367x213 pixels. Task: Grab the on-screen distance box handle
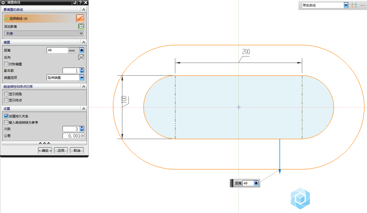click(x=232, y=183)
